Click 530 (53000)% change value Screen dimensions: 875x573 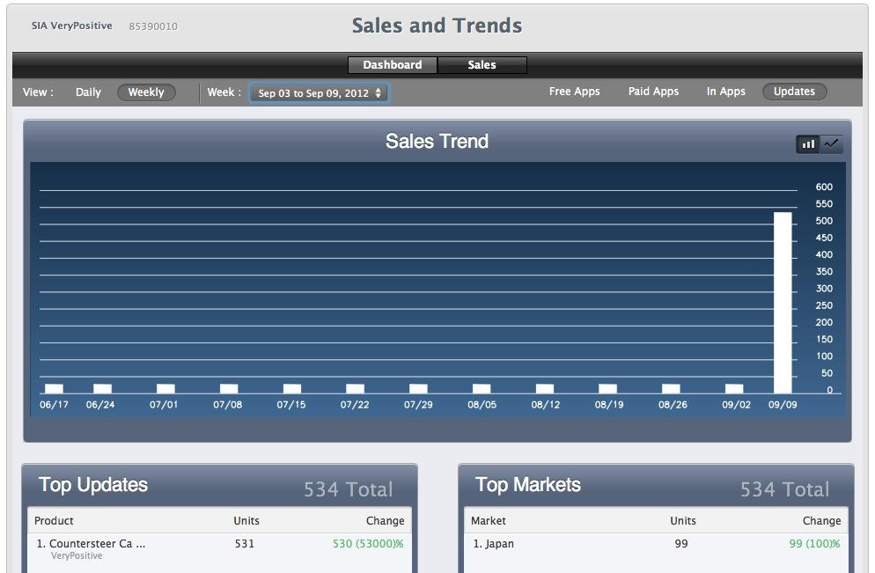pyautogui.click(x=368, y=543)
